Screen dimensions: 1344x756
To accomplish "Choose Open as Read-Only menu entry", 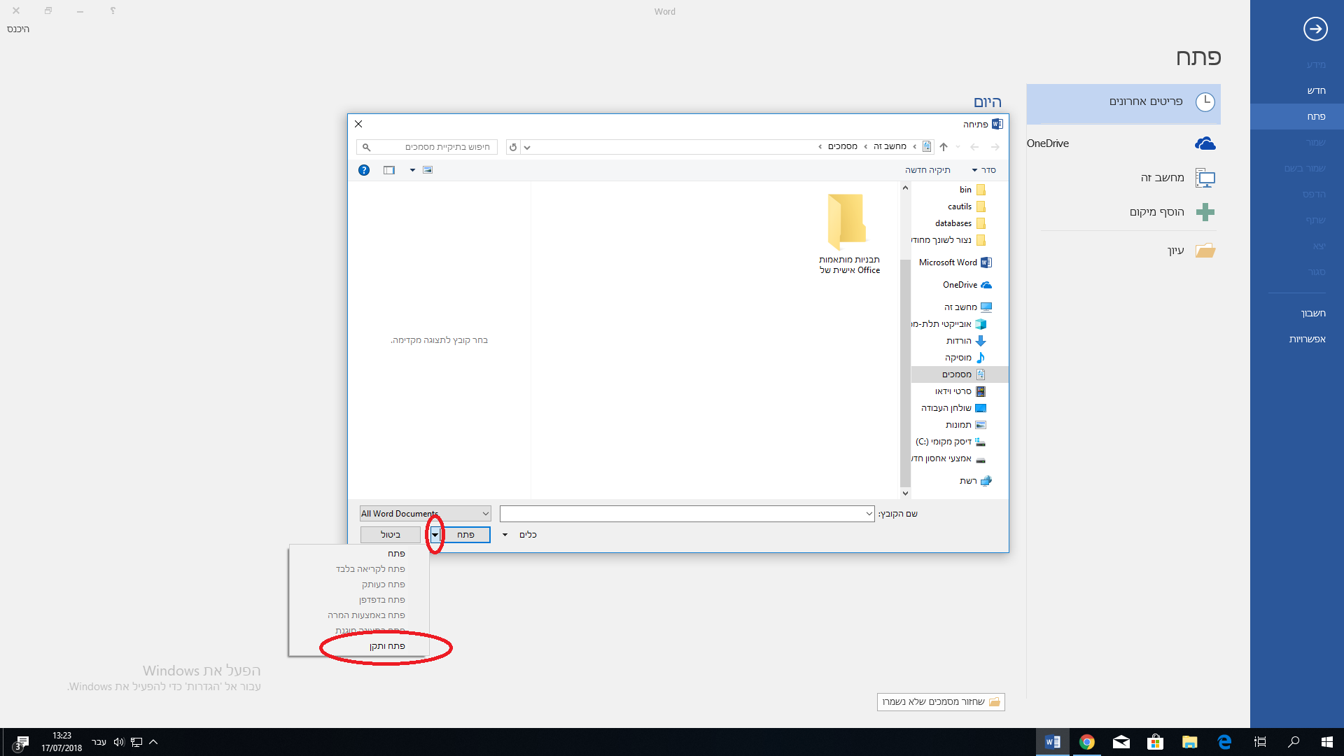I will [x=370, y=569].
